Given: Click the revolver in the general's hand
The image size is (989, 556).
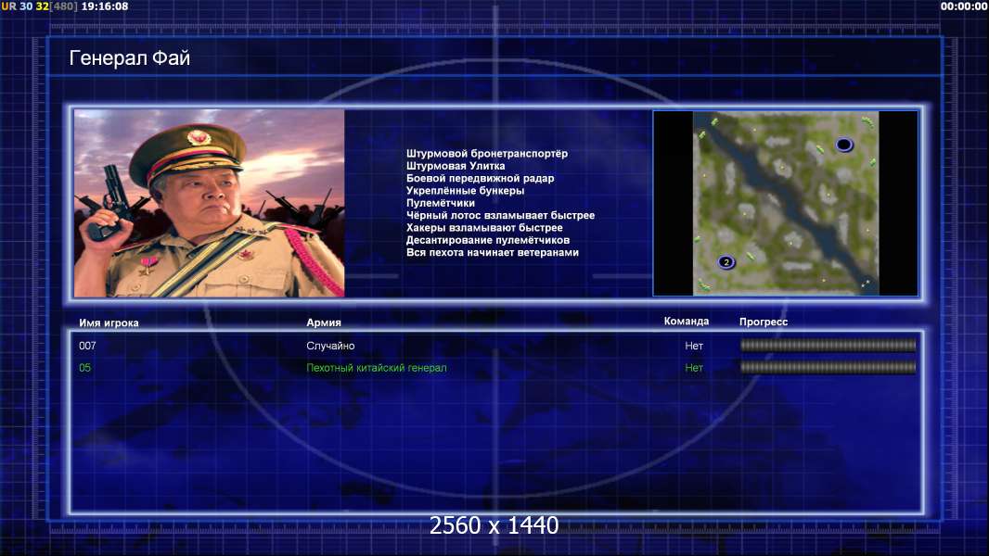Looking at the screenshot, I should click(x=112, y=201).
